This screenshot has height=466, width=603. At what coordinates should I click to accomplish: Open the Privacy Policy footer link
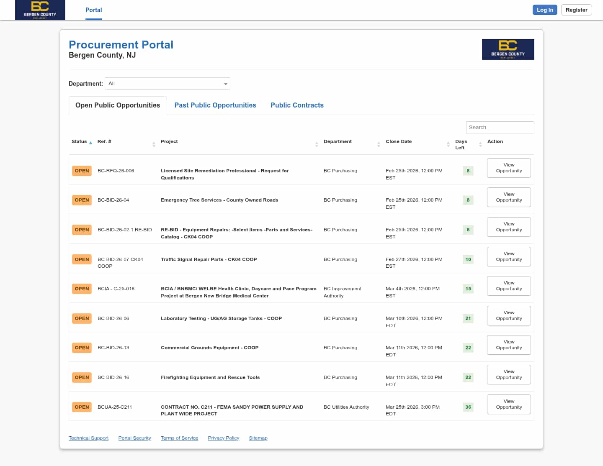pyautogui.click(x=224, y=438)
